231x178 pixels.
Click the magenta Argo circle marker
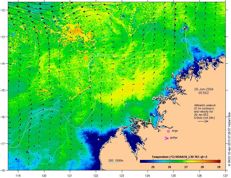point(168,131)
